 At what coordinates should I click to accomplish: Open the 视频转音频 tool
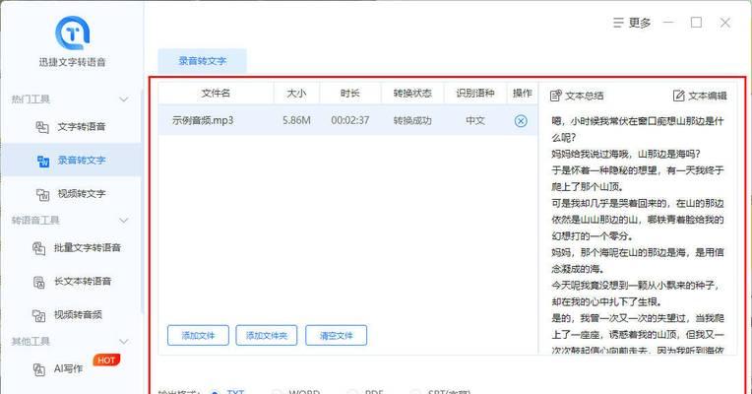coord(67,315)
